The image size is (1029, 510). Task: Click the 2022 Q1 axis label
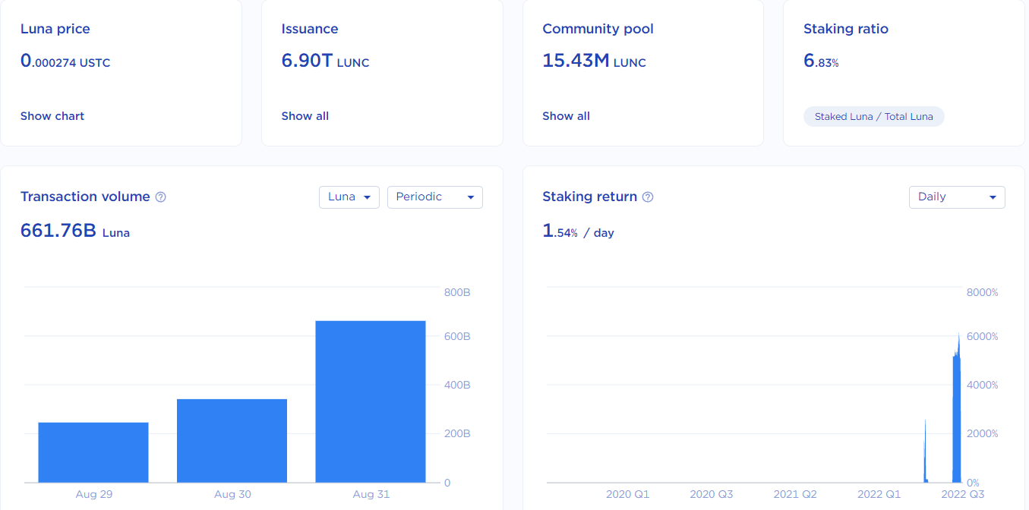pos(879,494)
